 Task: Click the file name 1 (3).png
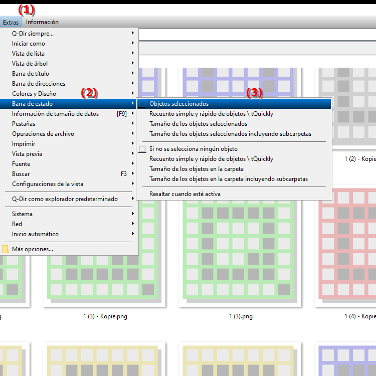(x=241, y=316)
